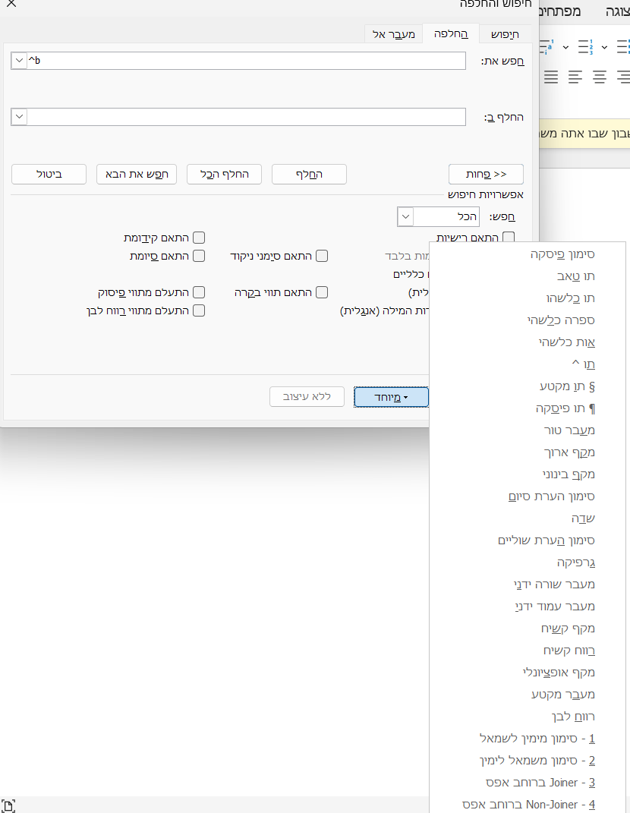630x813 pixels.
Task: Expand the הכל search direction combo box
Action: click(x=405, y=216)
